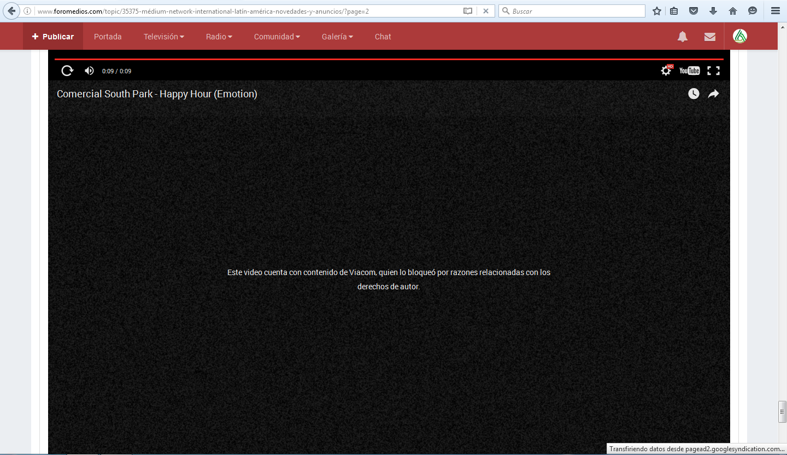The image size is (787, 455).
Task: Click the video title link
Action: tap(157, 94)
